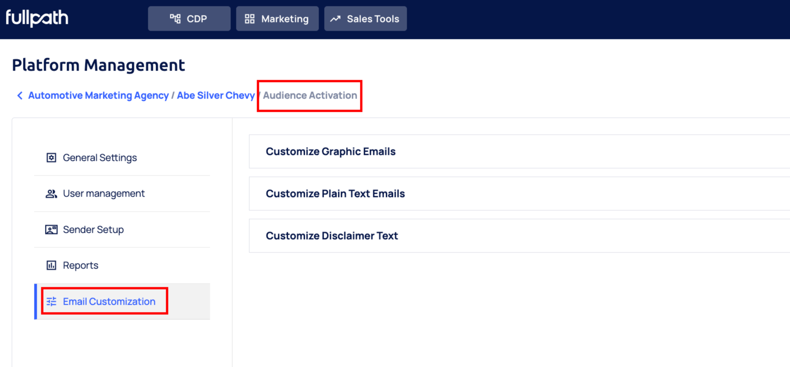Image resolution: width=790 pixels, height=367 pixels.
Task: Click the General Settings gear icon
Action: point(51,158)
